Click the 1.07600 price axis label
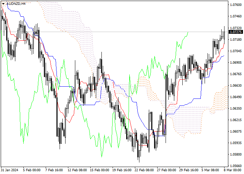 (236, 5)
